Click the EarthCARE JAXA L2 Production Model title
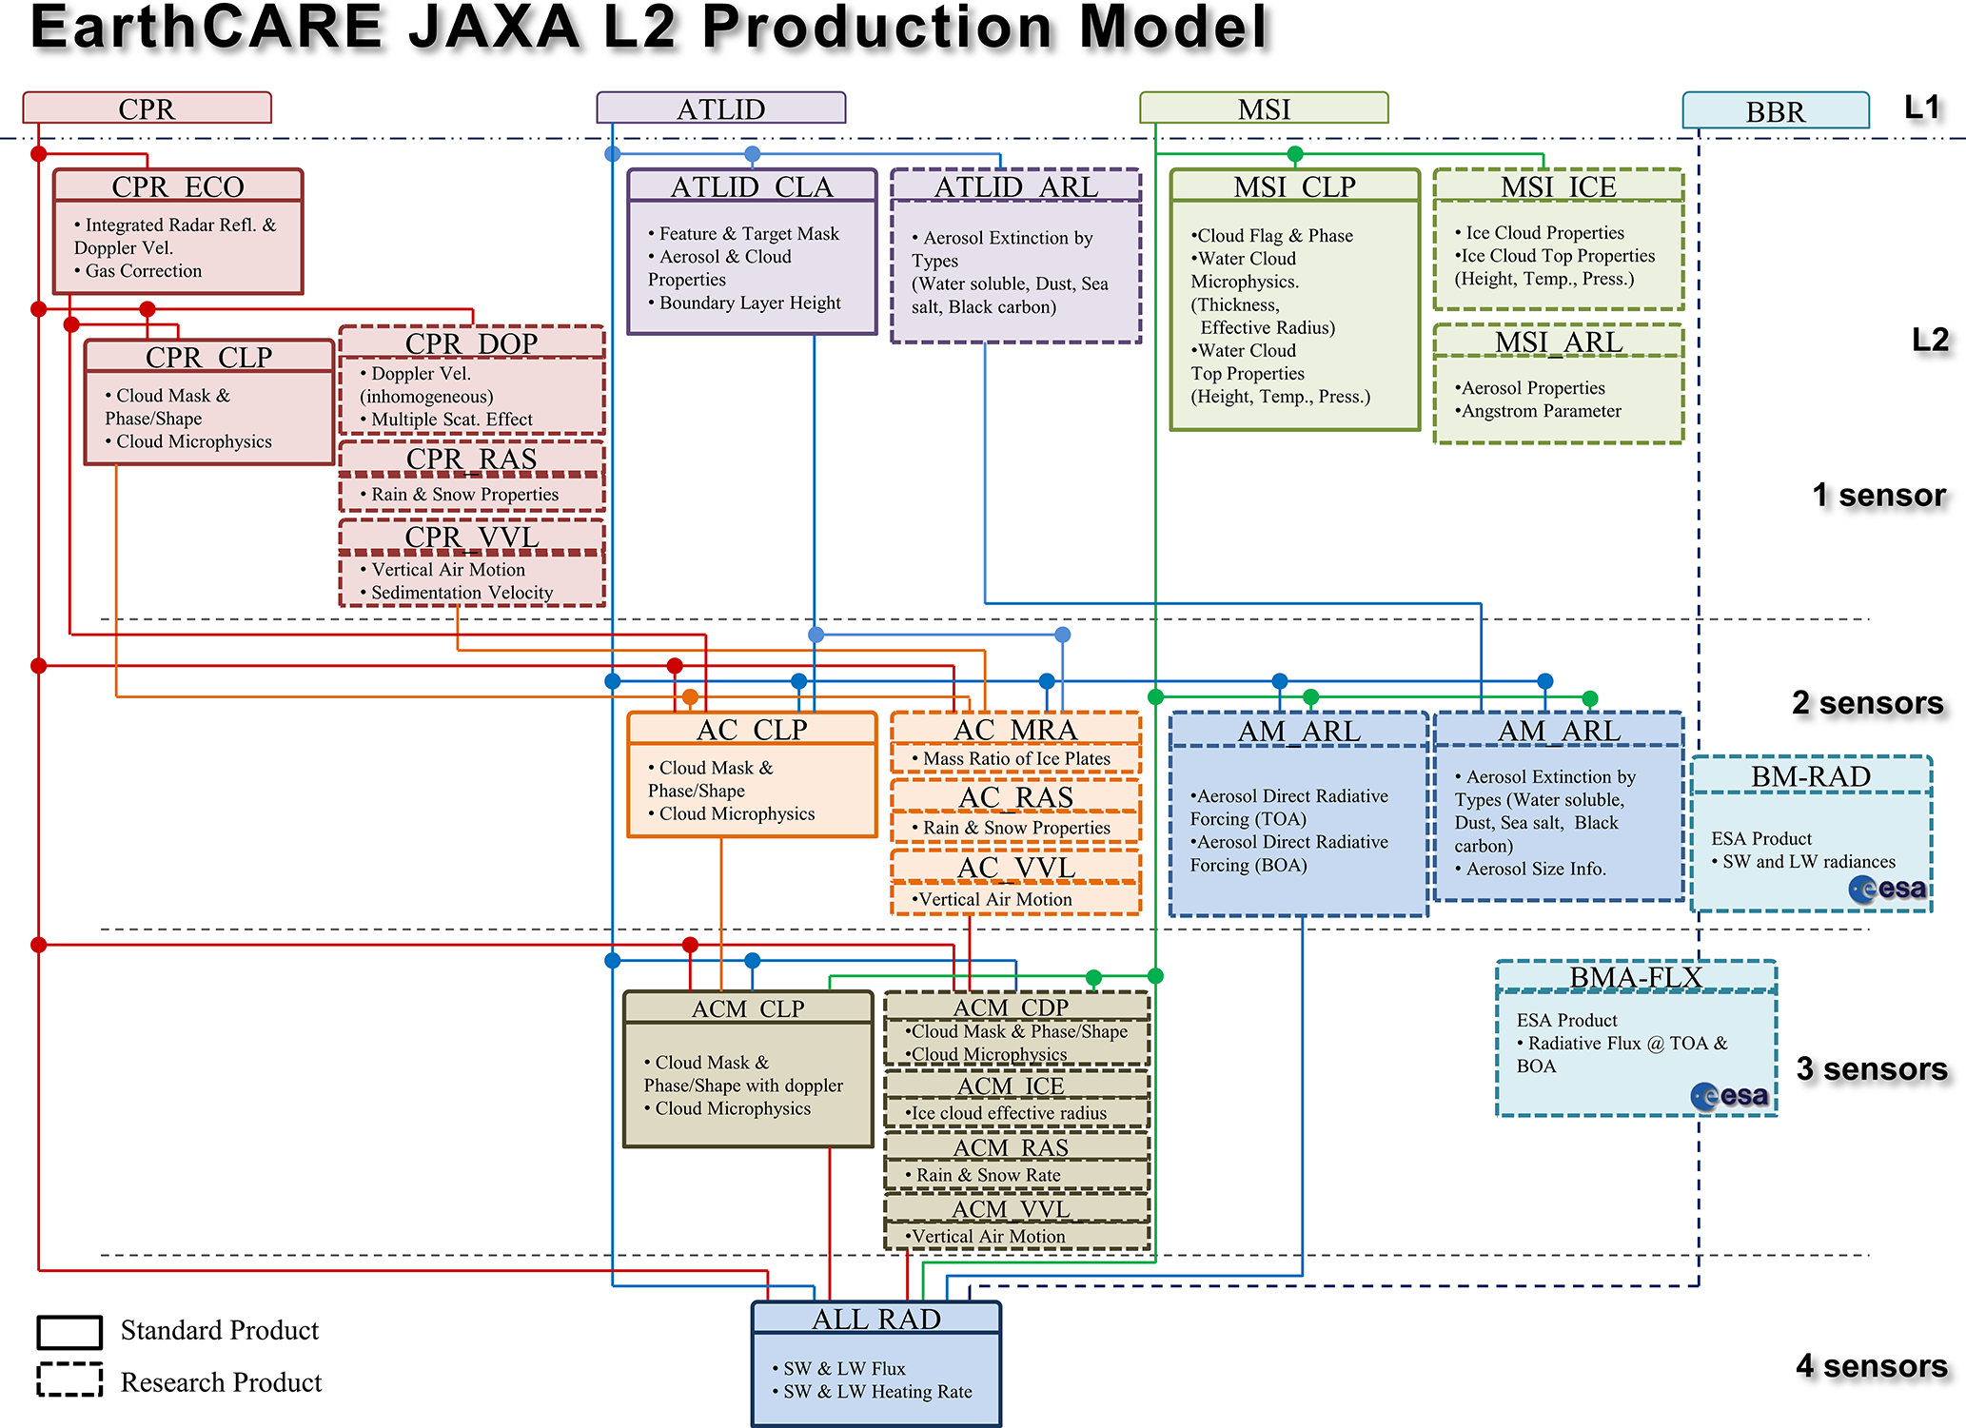This screenshot has height=1428, width=1966. coord(650,27)
